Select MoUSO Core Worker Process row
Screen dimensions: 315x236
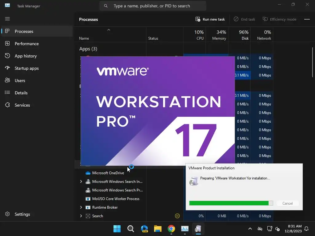click(x=116, y=199)
